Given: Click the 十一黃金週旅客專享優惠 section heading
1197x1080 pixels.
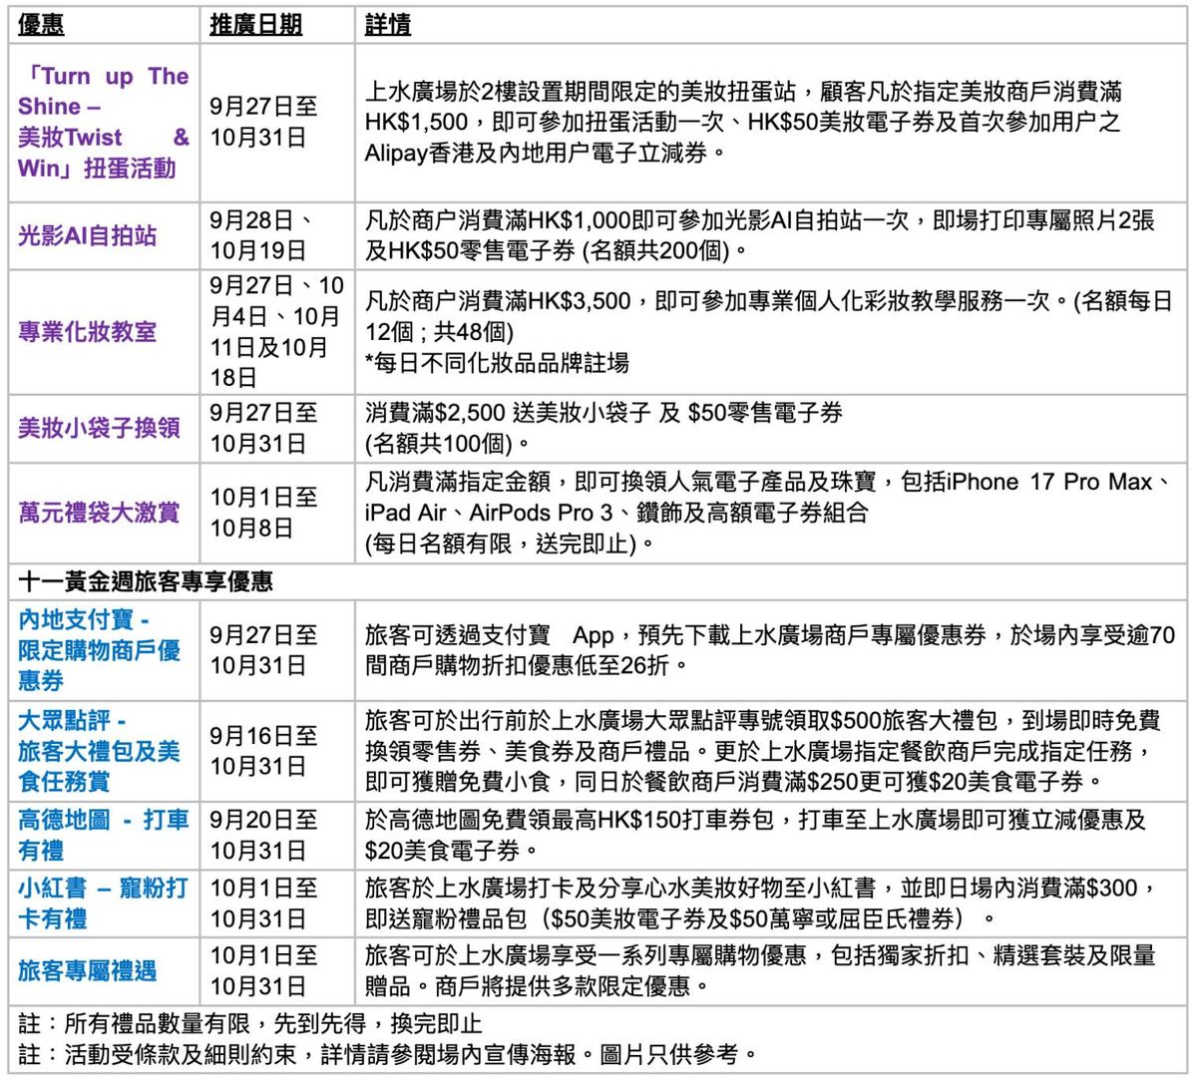Looking at the screenshot, I should (146, 580).
